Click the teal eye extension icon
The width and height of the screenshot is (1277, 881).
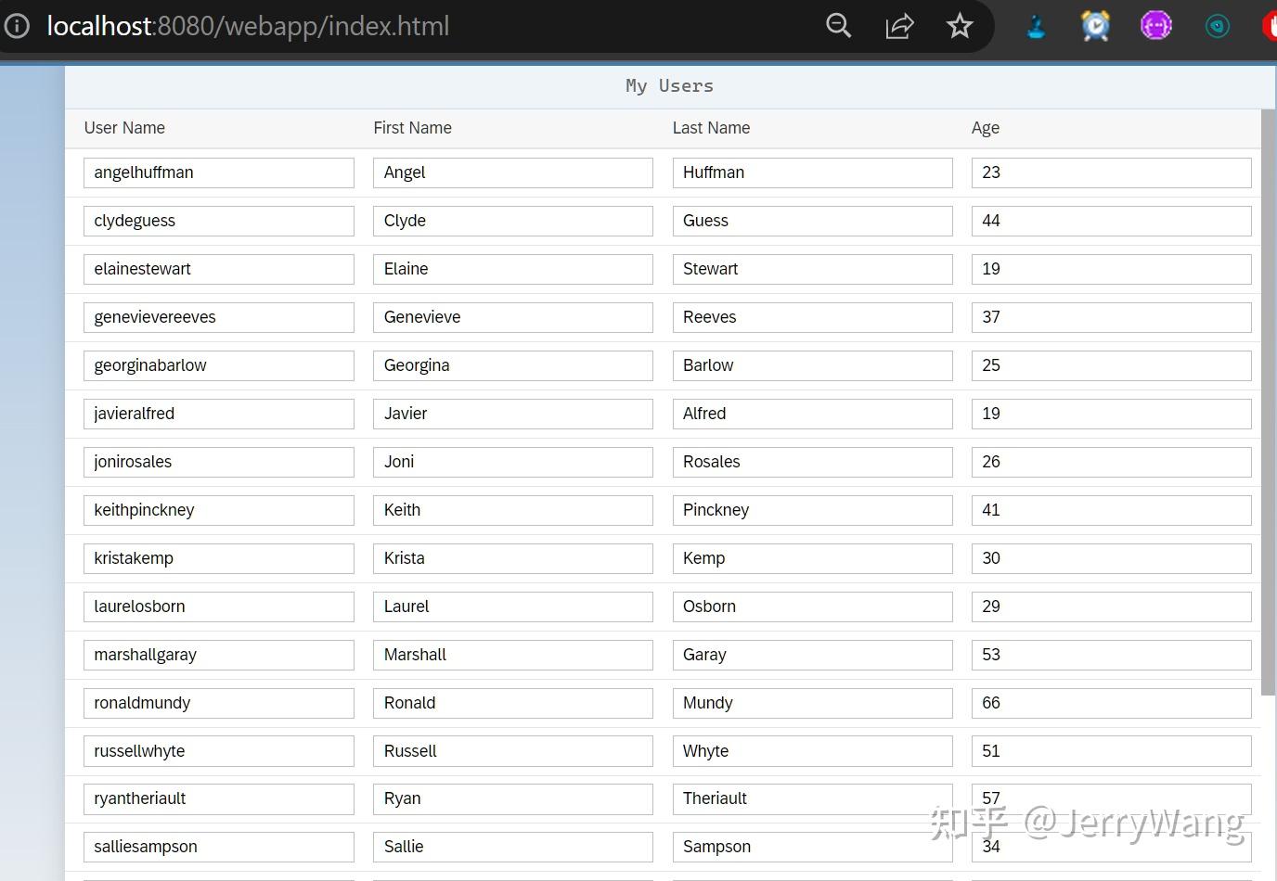(x=1217, y=26)
